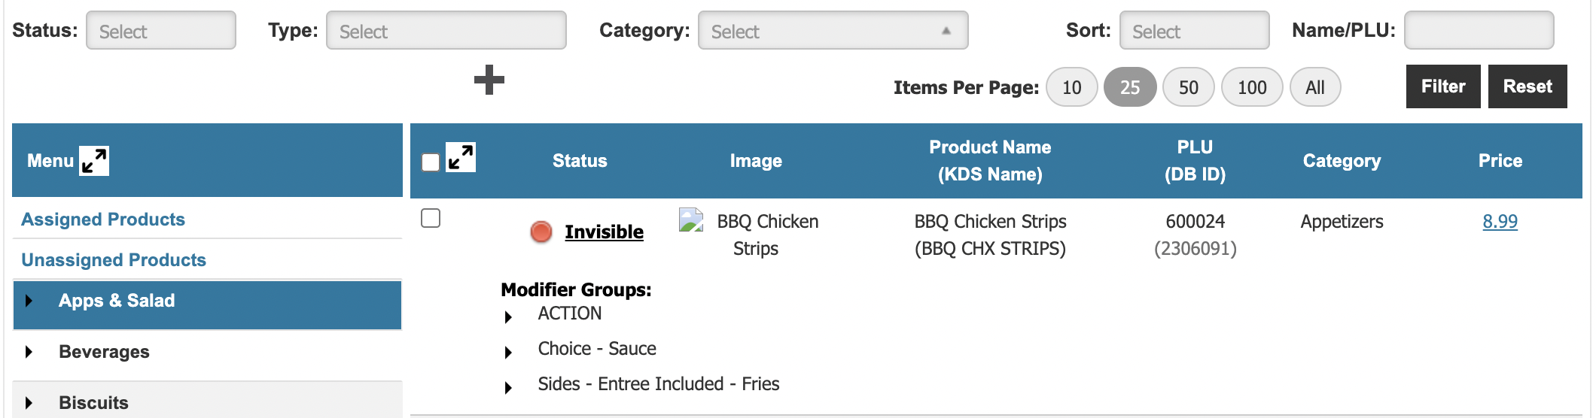Click the red Invisible status dot

541,232
